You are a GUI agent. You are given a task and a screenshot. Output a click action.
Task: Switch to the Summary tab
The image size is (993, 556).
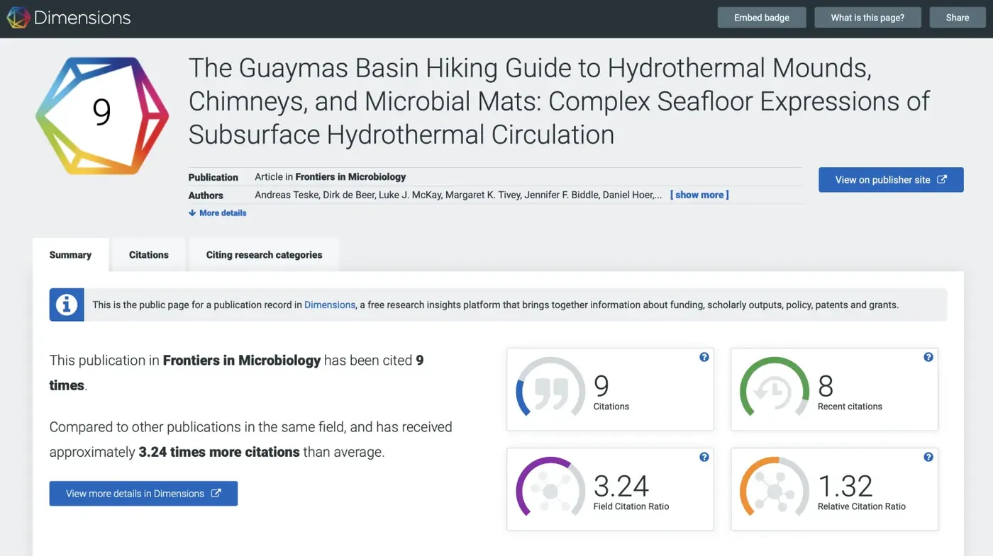pos(70,255)
